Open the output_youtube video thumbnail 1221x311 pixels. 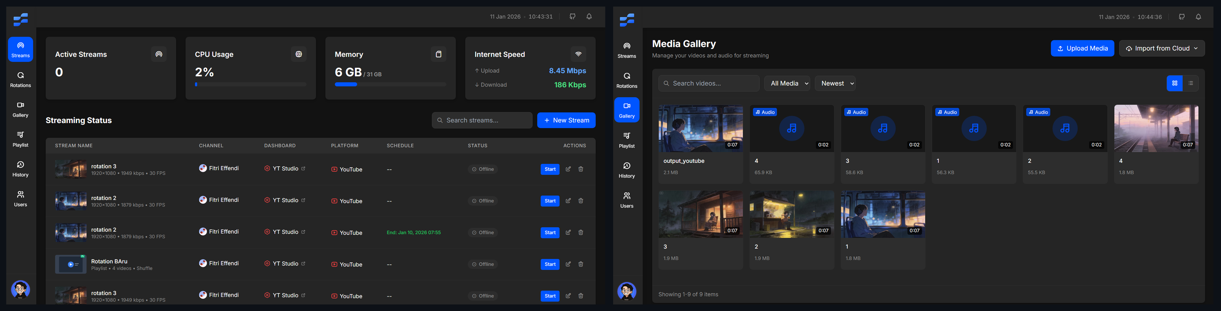700,128
